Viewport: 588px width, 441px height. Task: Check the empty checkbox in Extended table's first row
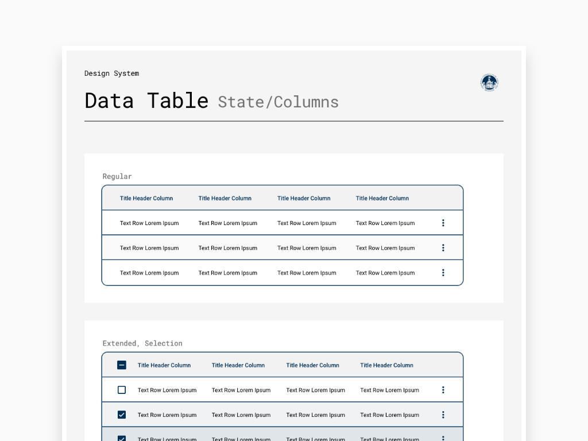tap(122, 390)
